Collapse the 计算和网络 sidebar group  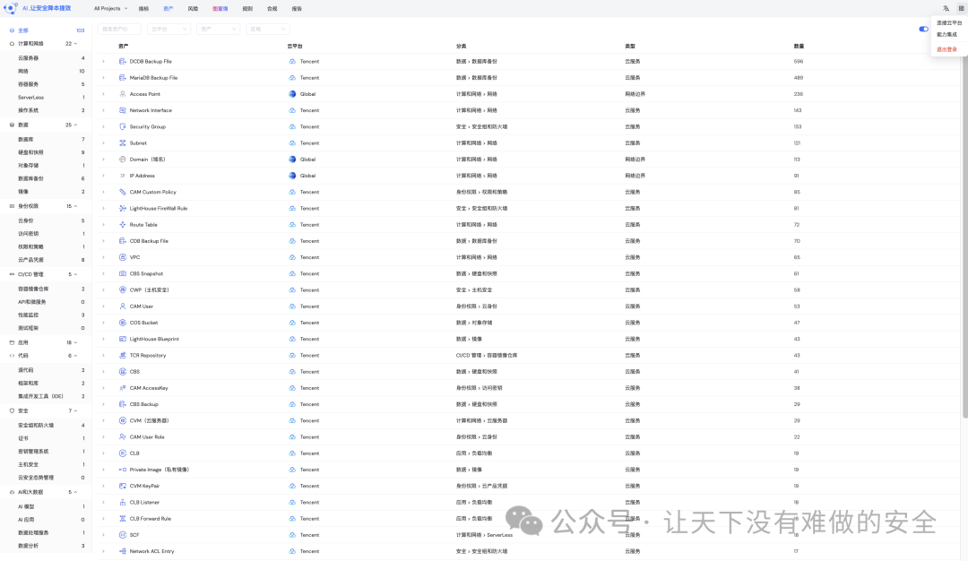(75, 43)
